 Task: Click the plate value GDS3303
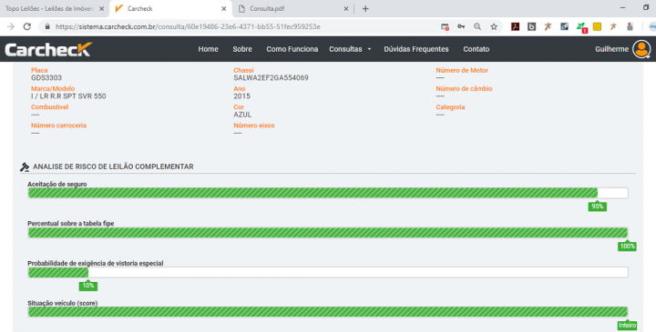pos(46,77)
